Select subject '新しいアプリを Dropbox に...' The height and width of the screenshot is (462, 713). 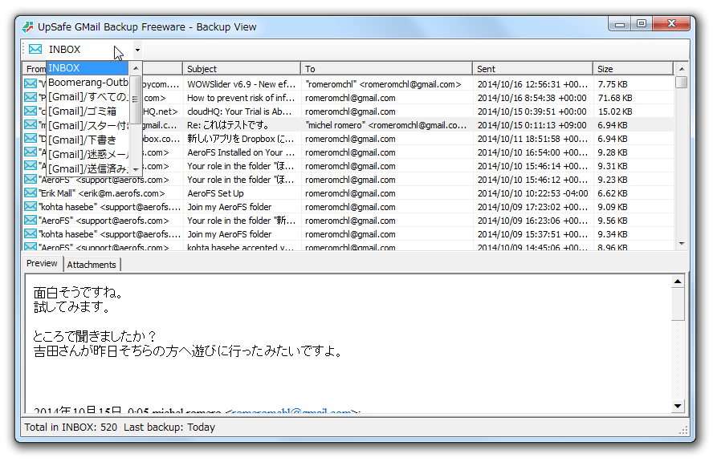241,139
